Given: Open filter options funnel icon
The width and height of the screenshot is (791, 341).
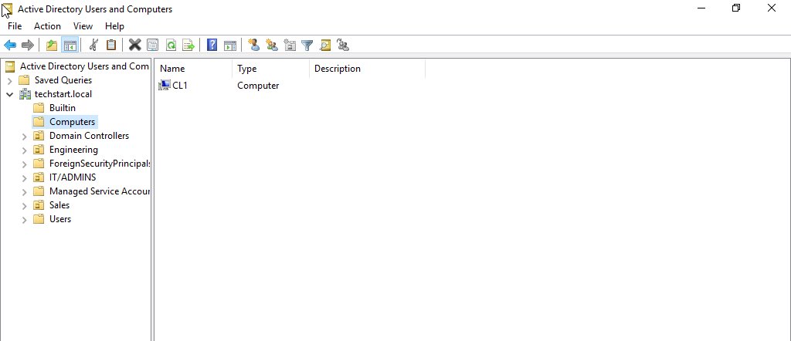Looking at the screenshot, I should [307, 46].
